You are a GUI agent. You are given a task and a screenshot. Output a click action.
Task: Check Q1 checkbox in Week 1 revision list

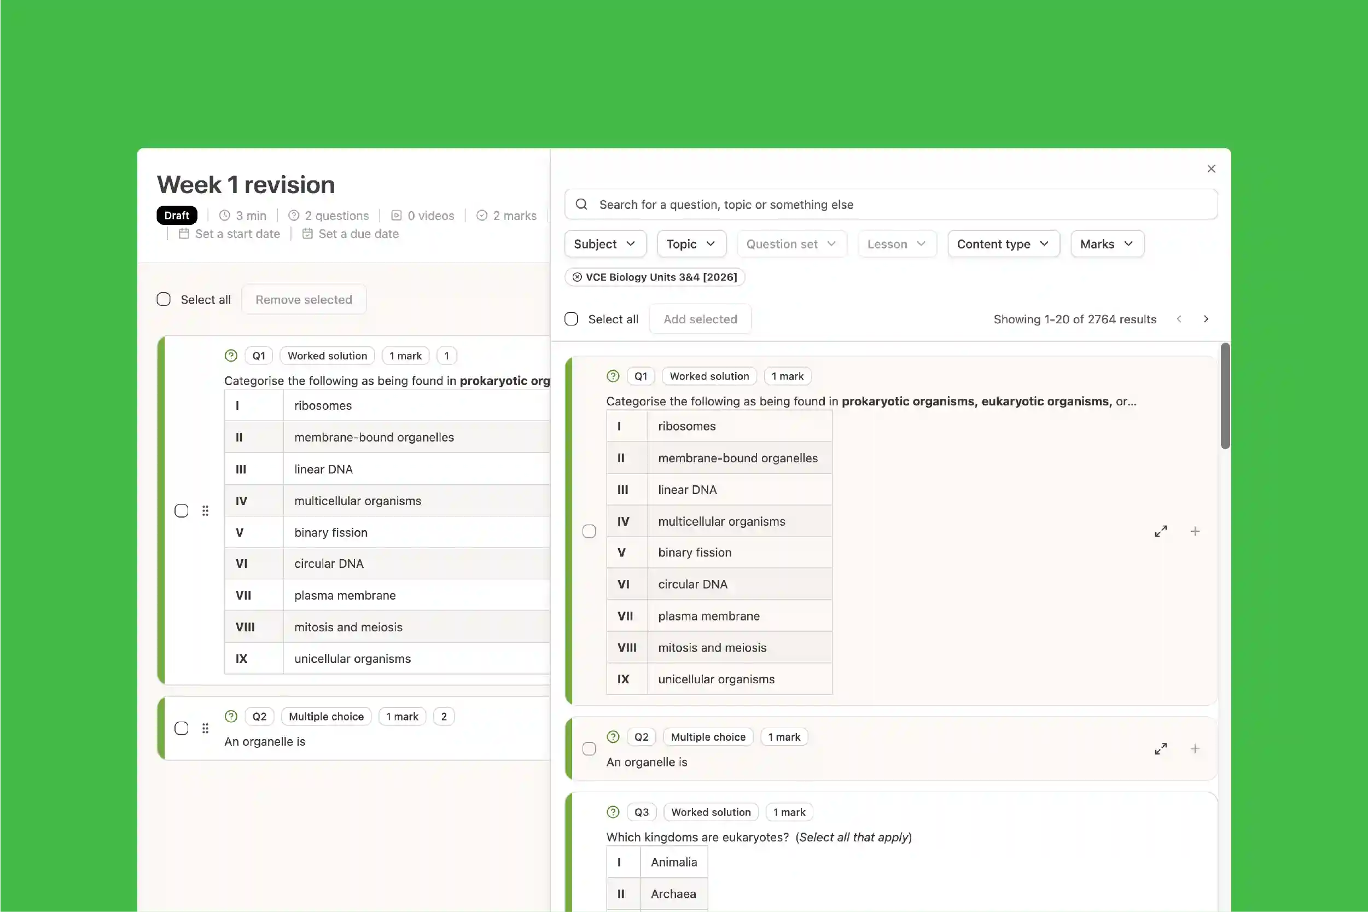tap(182, 510)
